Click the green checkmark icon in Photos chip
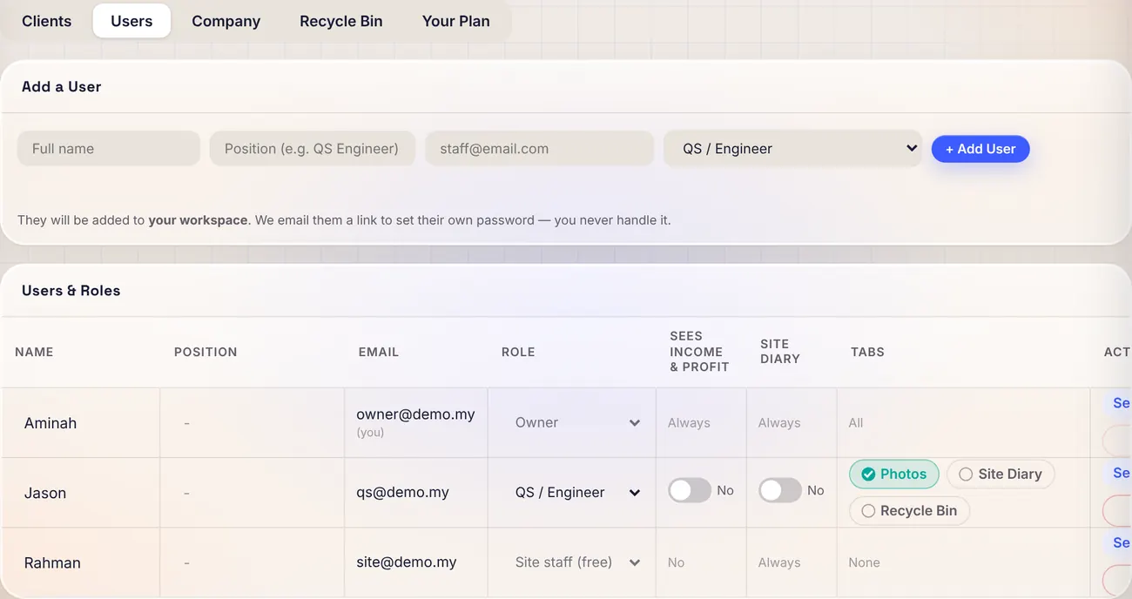The height and width of the screenshot is (599, 1132). [x=868, y=474]
